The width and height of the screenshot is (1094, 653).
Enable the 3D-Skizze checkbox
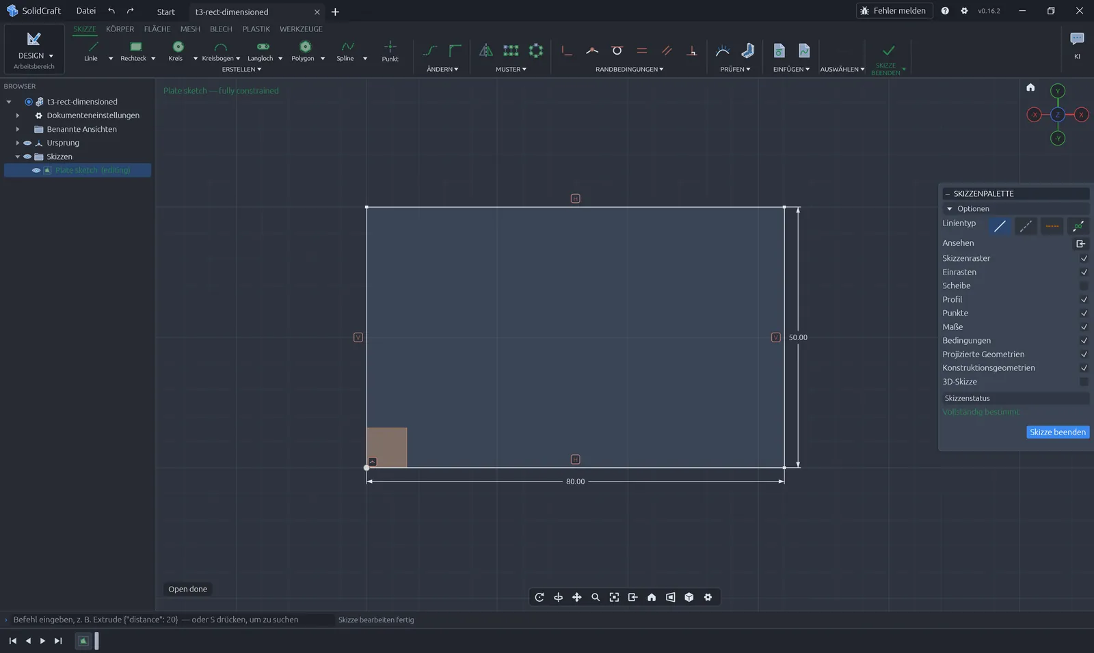click(x=1084, y=382)
